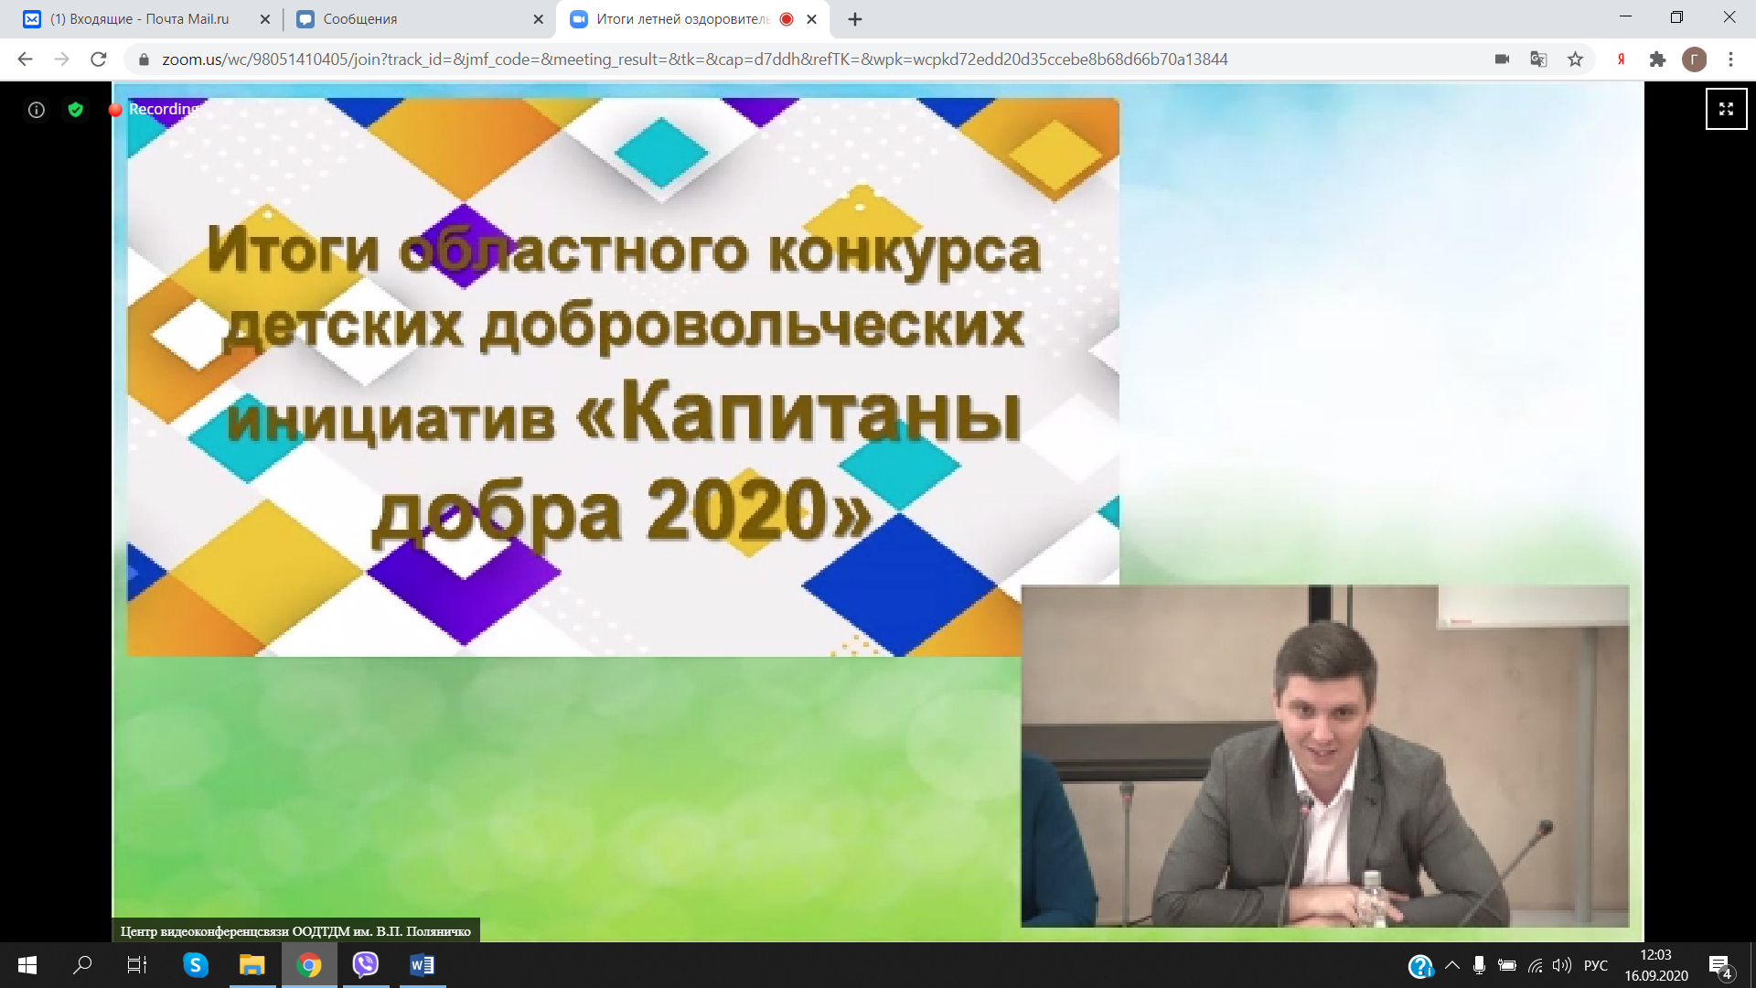Open camera permission indicator in address bar
The image size is (1756, 988).
pyautogui.click(x=1502, y=59)
